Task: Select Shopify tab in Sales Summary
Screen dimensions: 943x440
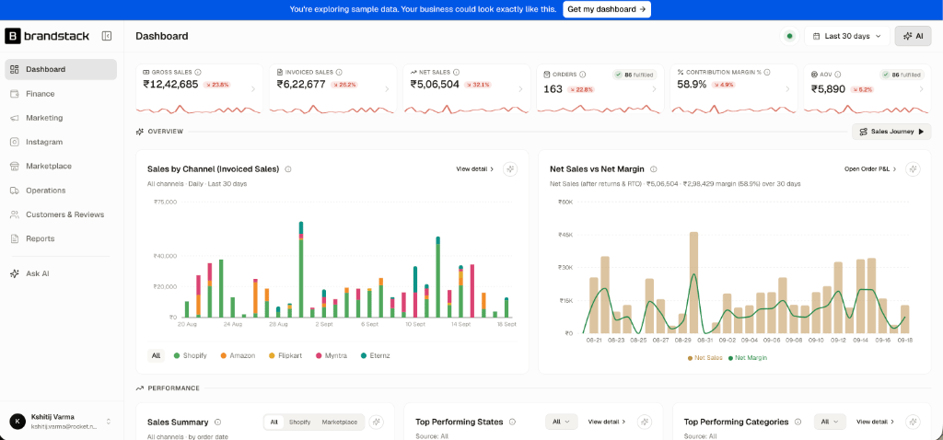Action: click(x=299, y=422)
